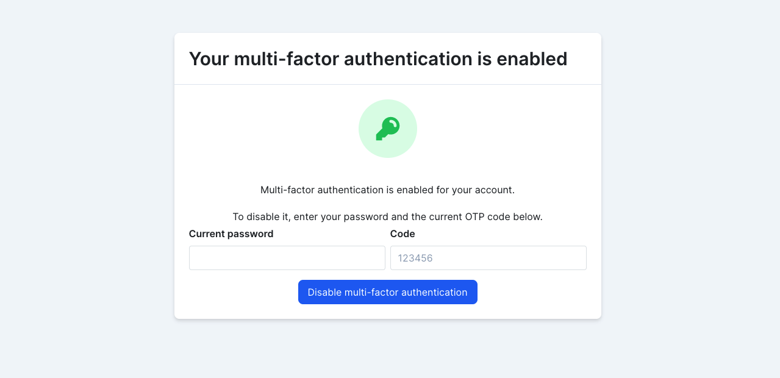Select the disable instructions sentence
This screenshot has height=378, width=780.
[387, 216]
